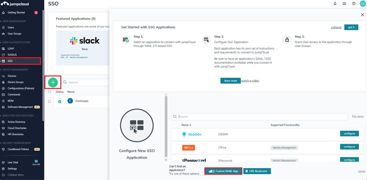
Task: Open the documentation book icon in header
Action: (344, 4)
